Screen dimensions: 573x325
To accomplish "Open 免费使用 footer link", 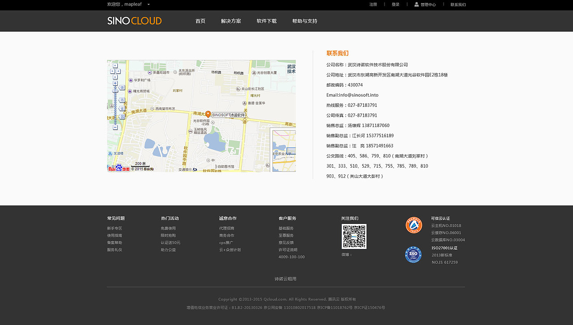I will pyautogui.click(x=168, y=228).
